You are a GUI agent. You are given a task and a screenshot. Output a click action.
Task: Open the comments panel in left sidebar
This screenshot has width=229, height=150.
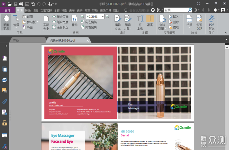(x=4, y=91)
